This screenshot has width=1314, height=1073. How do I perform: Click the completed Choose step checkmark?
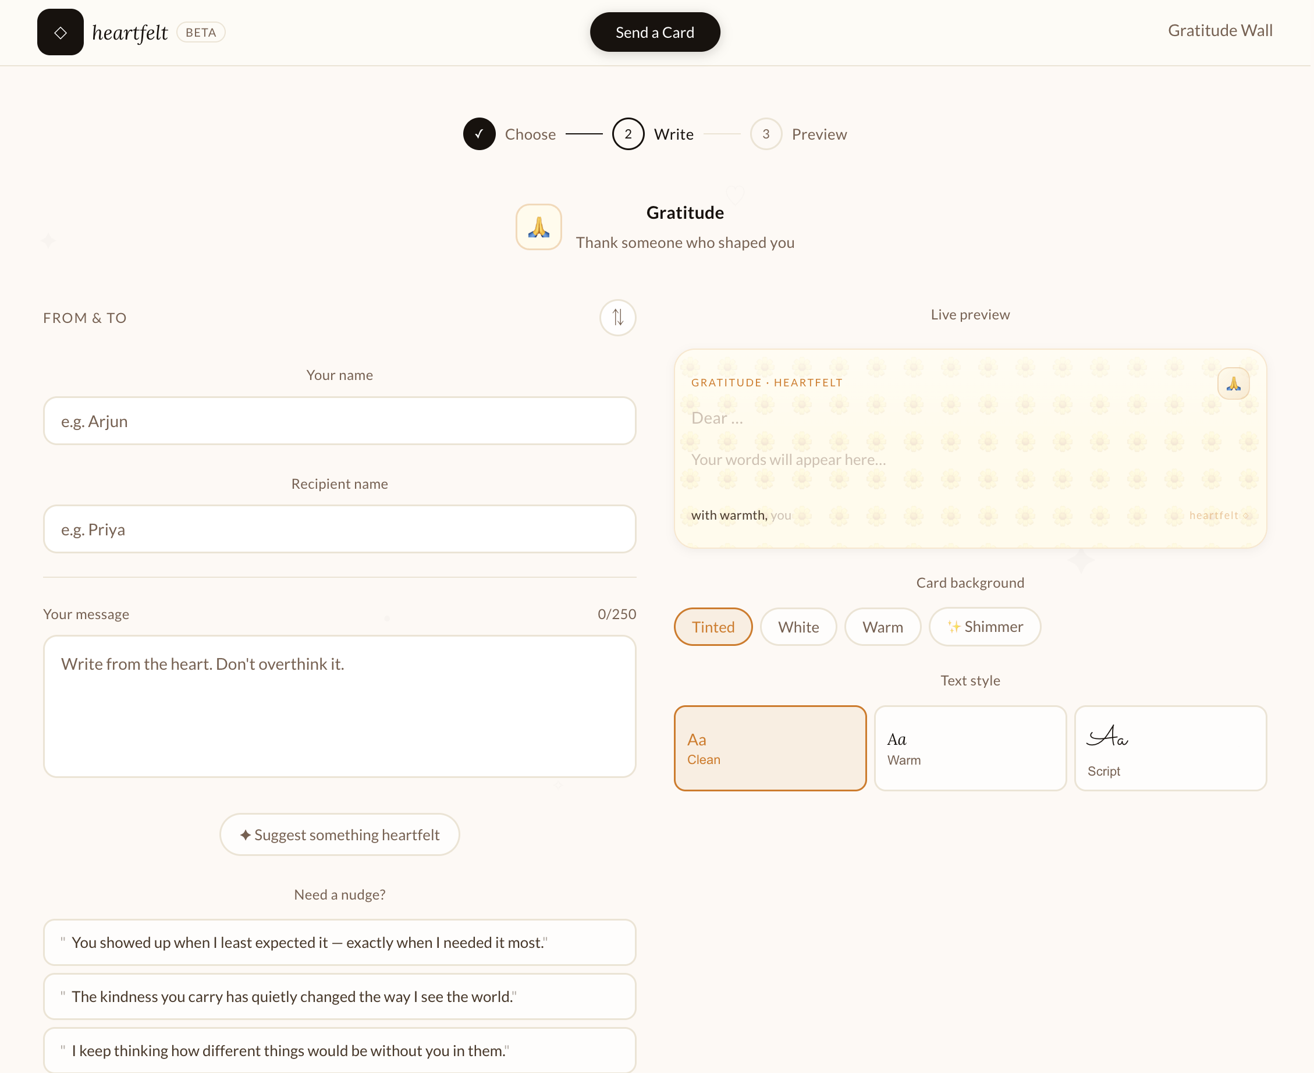point(479,134)
